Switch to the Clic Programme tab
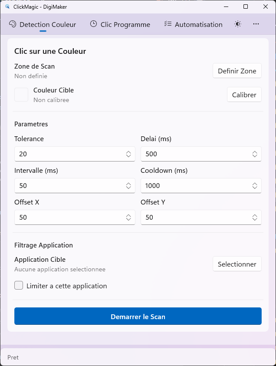 [x=120, y=25]
